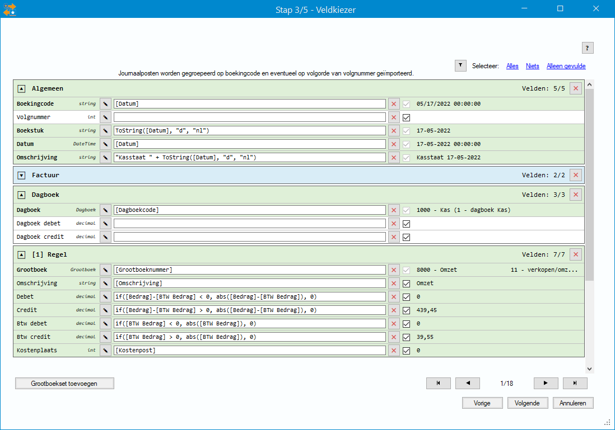615x430 pixels.
Task: Collapse the [1] Regel section
Action: click(x=22, y=255)
